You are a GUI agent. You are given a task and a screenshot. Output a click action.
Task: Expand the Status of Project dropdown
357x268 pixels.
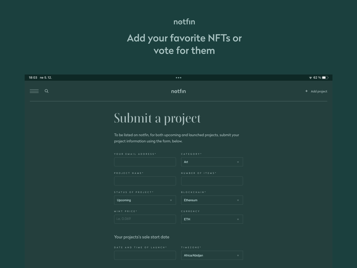tap(145, 200)
